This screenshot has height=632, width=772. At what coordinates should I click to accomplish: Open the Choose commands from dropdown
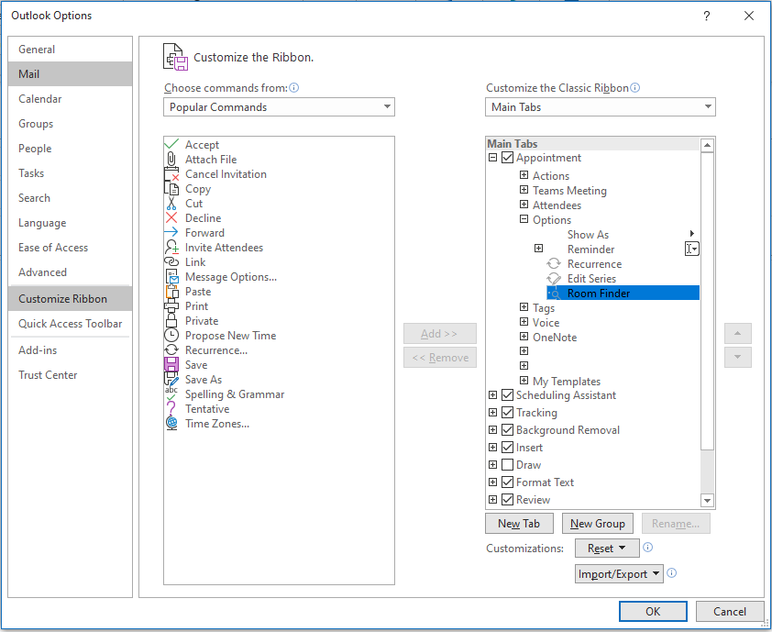point(279,107)
